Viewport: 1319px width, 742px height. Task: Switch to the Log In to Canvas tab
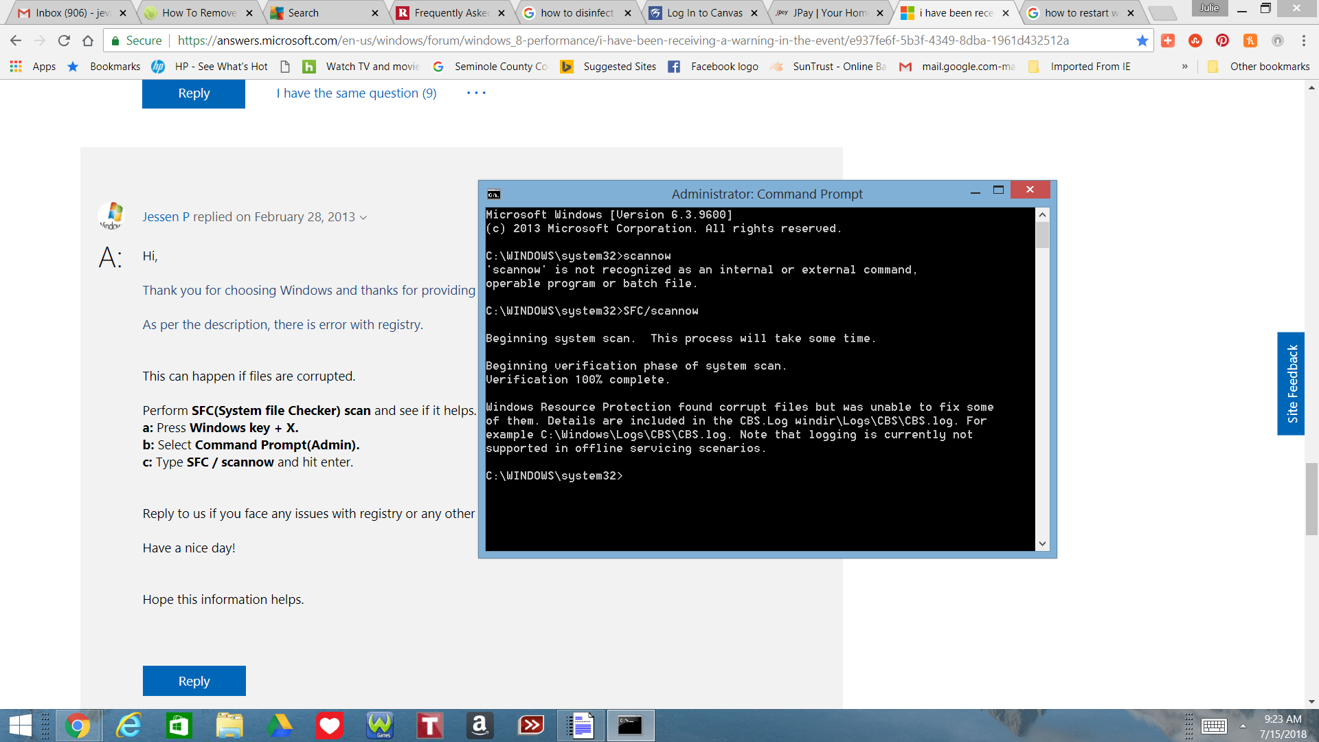(x=703, y=13)
